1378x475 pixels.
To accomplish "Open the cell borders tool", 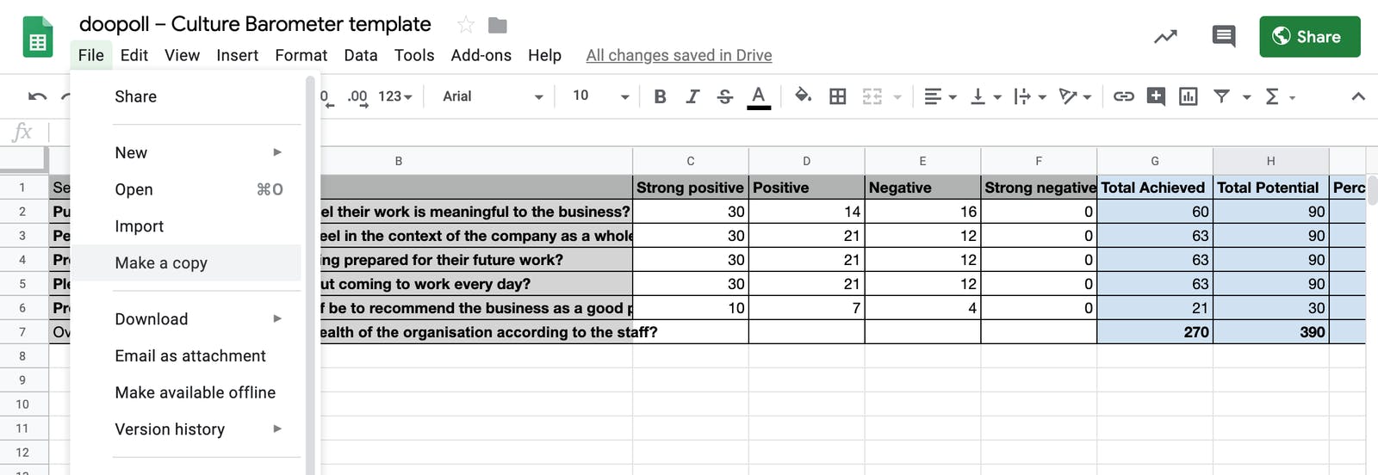I will pyautogui.click(x=837, y=96).
